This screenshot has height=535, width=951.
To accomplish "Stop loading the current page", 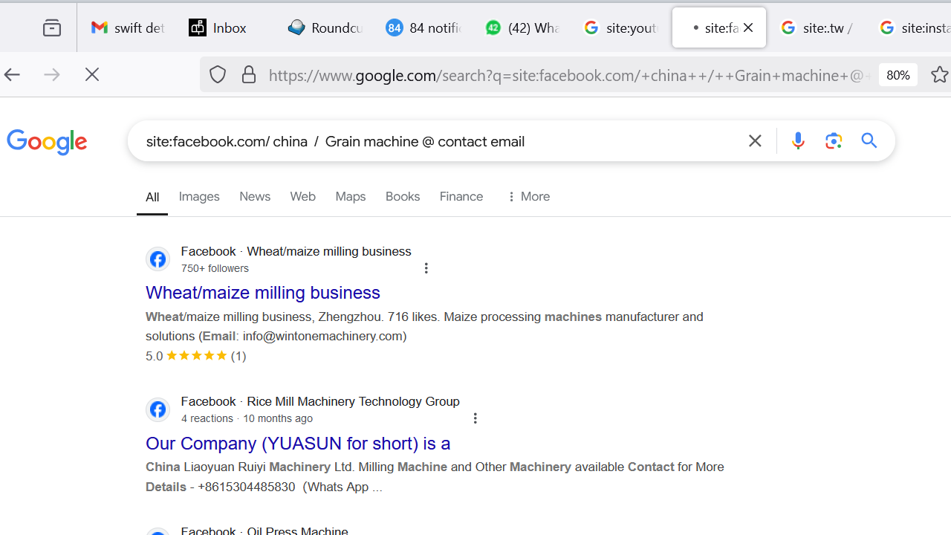I will click(91, 74).
